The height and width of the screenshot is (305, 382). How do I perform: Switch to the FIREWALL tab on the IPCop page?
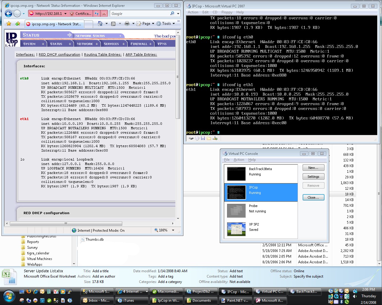click(139, 43)
